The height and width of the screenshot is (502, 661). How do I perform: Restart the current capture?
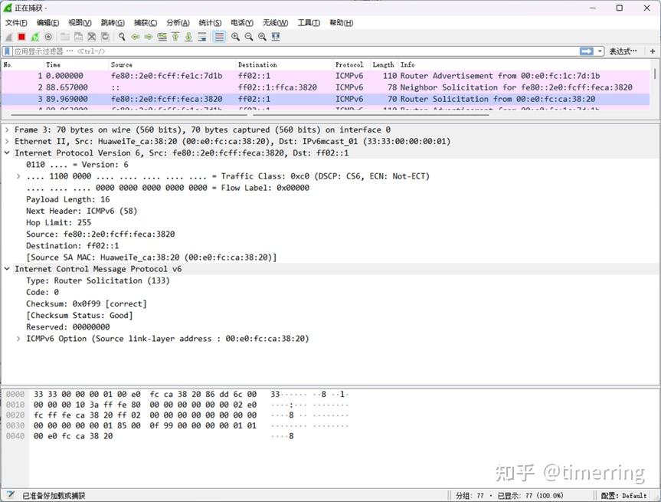(35, 37)
